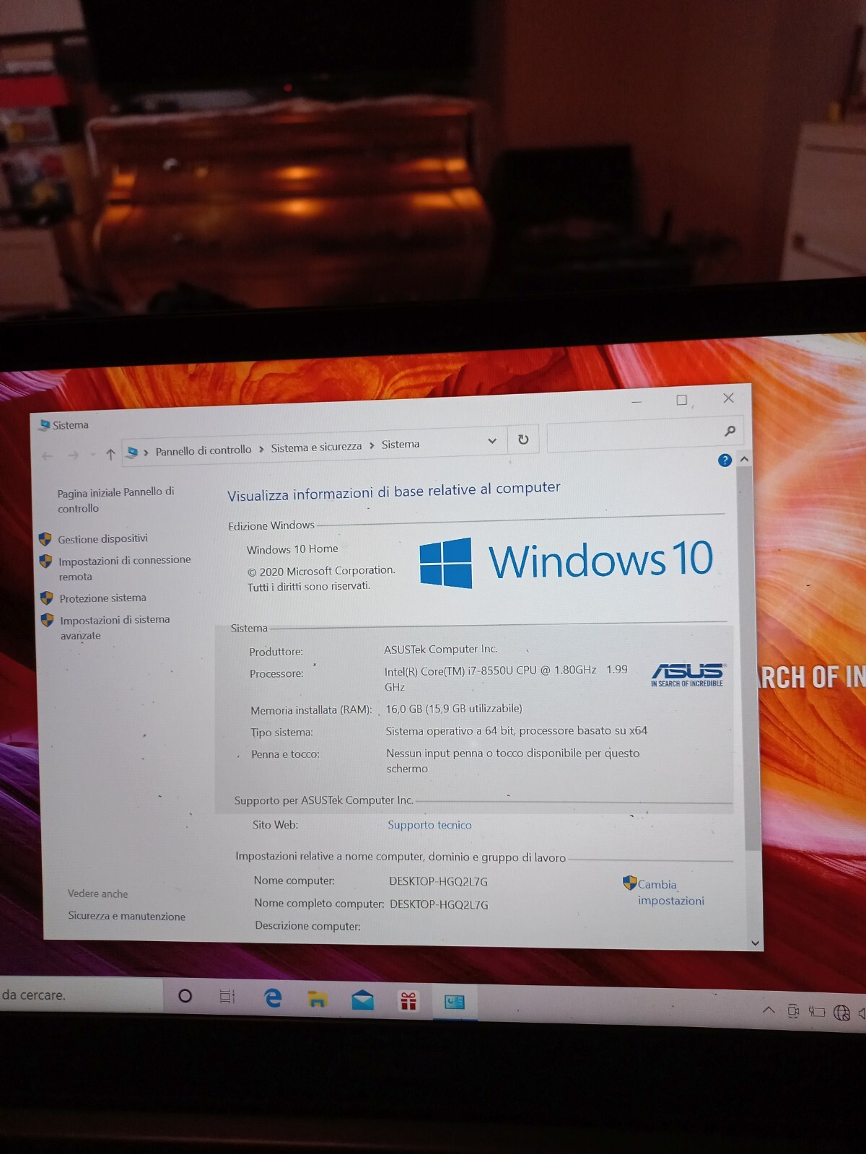
Task: Click scrollbar up arrow
Action: [x=745, y=459]
